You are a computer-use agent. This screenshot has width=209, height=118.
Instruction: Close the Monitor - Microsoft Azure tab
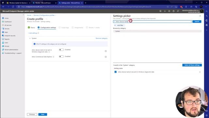pos(56,3)
